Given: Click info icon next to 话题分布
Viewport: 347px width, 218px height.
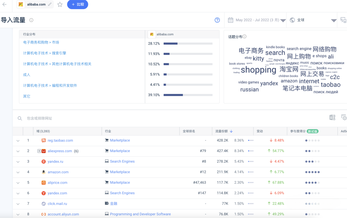Looking at the screenshot, I should pyautogui.click(x=245, y=37).
